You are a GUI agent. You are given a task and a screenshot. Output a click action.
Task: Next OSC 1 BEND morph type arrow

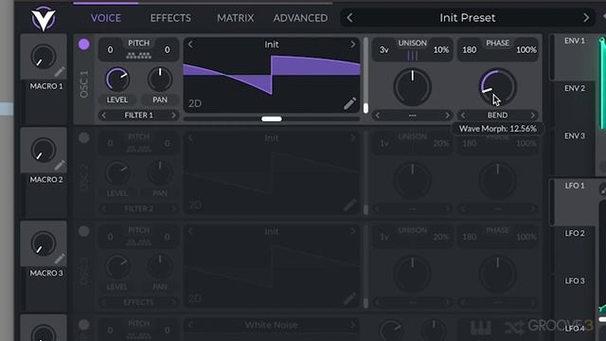[532, 116]
